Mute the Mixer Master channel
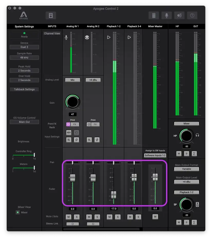The height and width of the screenshot is (239, 212). click(x=155, y=217)
